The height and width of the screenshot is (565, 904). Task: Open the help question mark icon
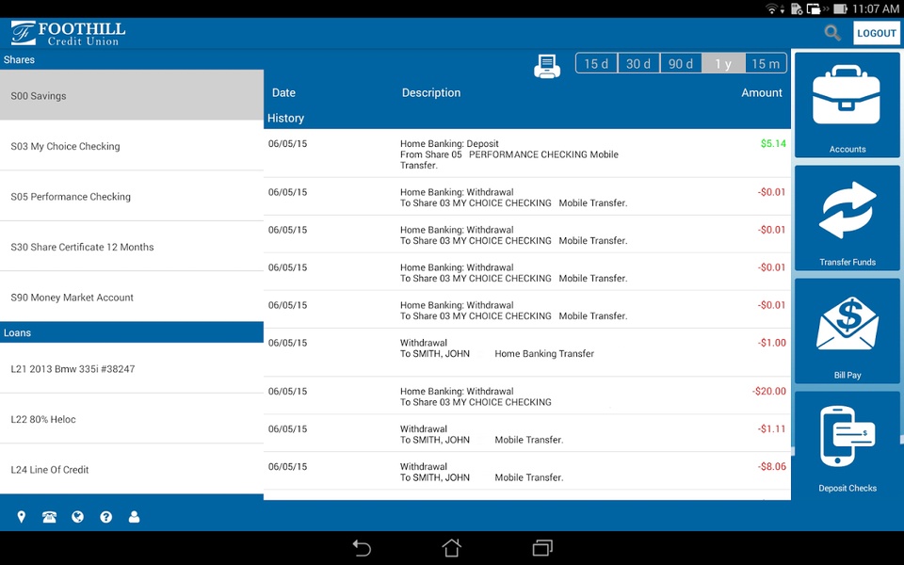105,517
